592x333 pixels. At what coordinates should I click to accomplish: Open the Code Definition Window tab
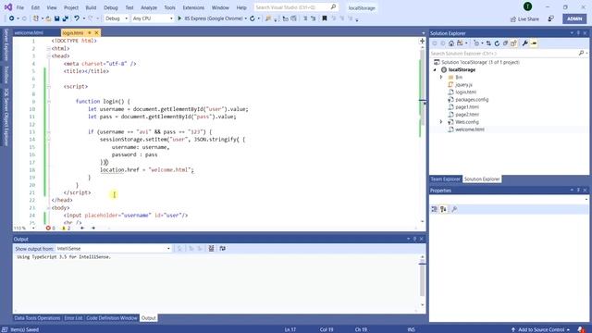pyautogui.click(x=112, y=318)
